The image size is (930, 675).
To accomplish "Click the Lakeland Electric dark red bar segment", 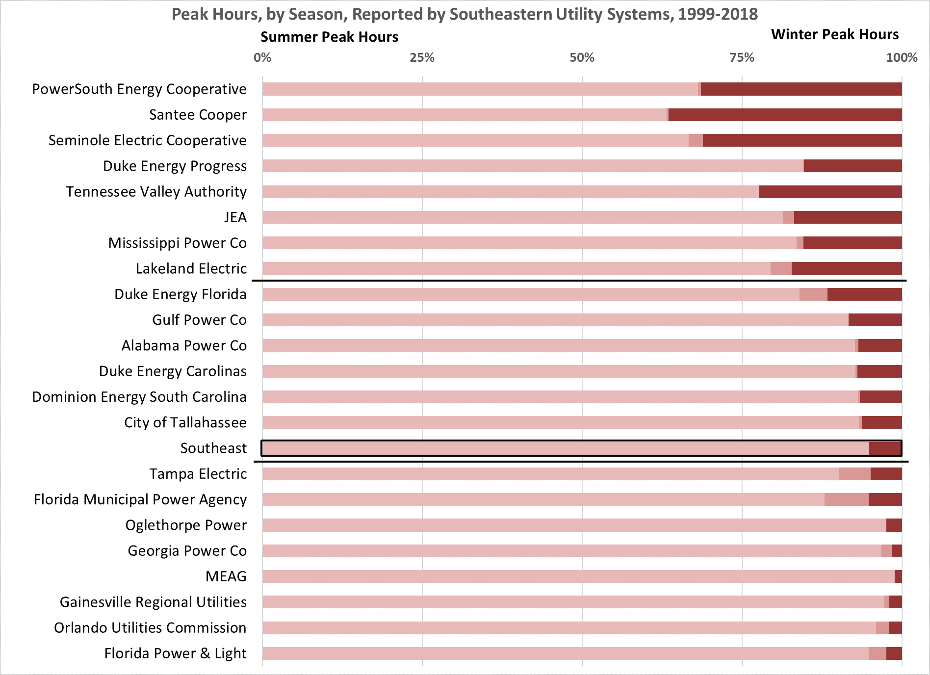I will coord(846,269).
